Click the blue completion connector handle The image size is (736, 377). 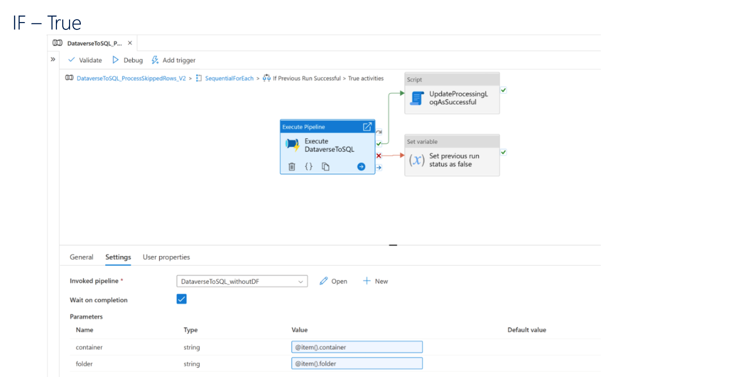(379, 168)
